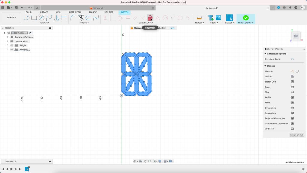This screenshot has width=307, height=173.
Task: Toggle the 3D Sketch checkbox
Action: point(292,129)
